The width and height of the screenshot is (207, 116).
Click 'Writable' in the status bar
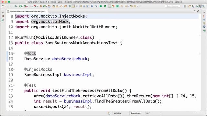(x=117, y=113)
